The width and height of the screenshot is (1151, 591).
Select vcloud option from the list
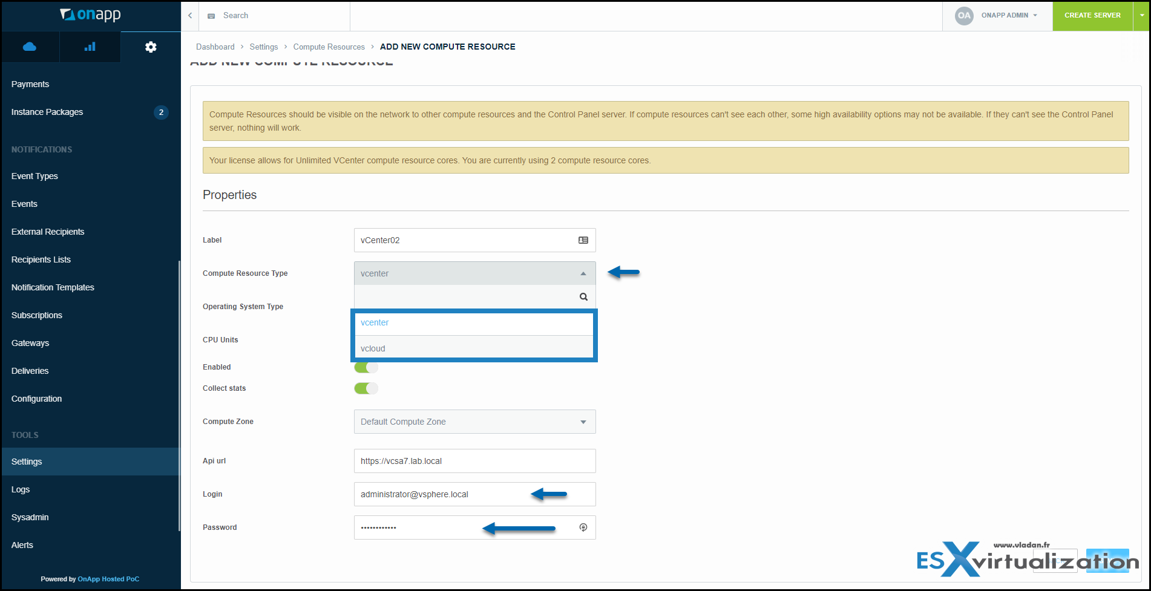(x=474, y=348)
